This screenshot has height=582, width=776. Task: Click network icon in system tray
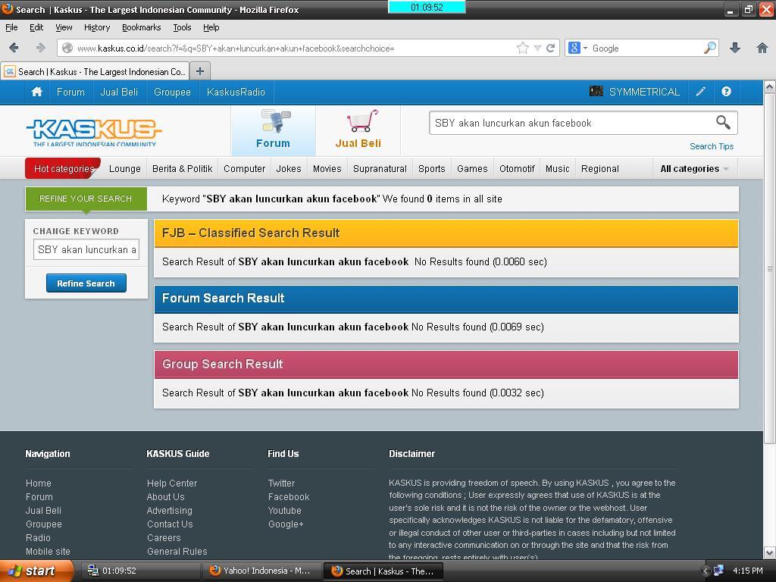[x=718, y=571]
